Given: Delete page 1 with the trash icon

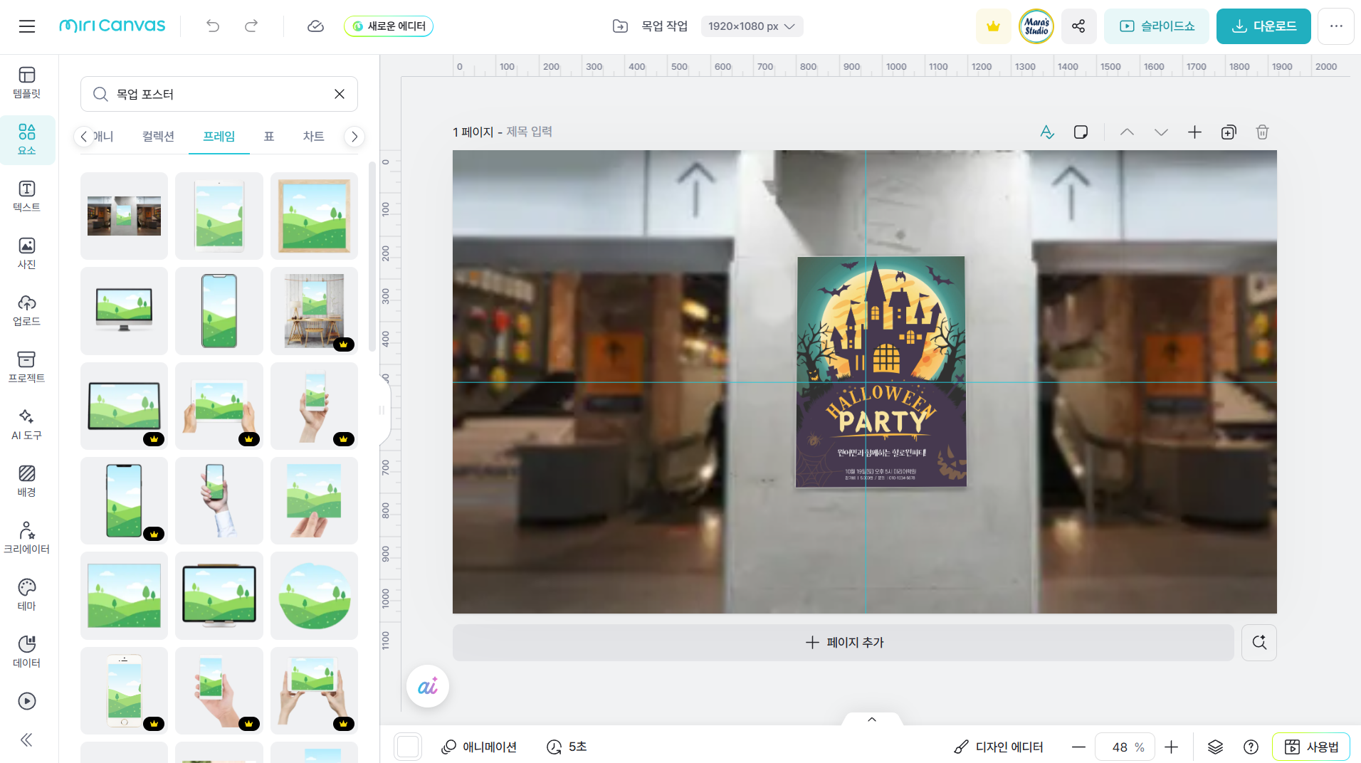Looking at the screenshot, I should pyautogui.click(x=1262, y=132).
